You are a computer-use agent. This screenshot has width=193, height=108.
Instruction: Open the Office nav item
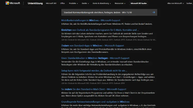click(x=63, y=3)
